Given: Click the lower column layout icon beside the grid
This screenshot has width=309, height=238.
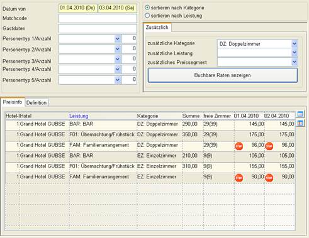Looking at the screenshot, I should [x=300, y=123].
